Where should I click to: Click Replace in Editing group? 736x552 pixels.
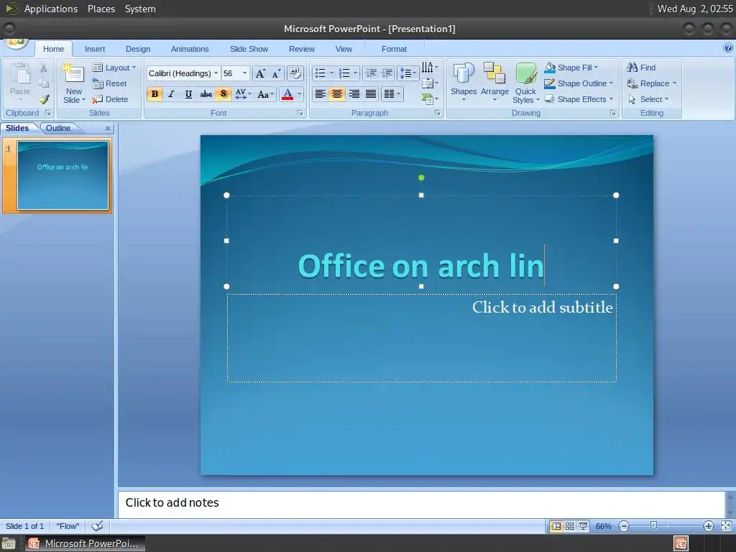pyautogui.click(x=652, y=83)
